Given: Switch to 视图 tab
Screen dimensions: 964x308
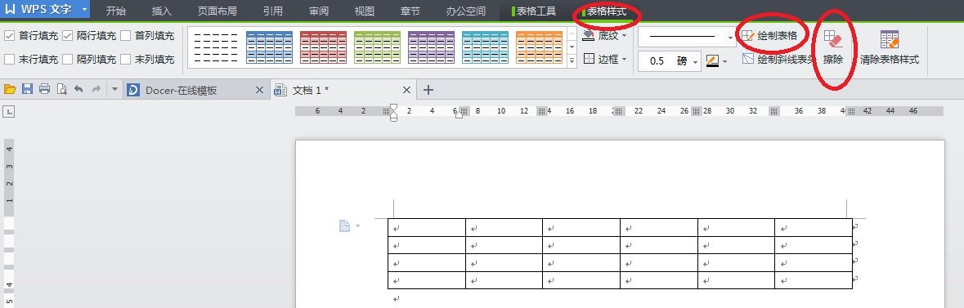Looking at the screenshot, I should tap(365, 11).
